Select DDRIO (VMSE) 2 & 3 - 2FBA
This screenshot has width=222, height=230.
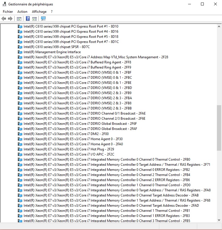click(x=78, y=98)
